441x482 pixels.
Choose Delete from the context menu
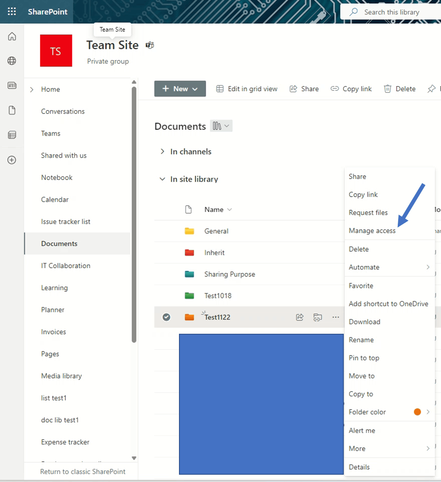(x=390, y=249)
